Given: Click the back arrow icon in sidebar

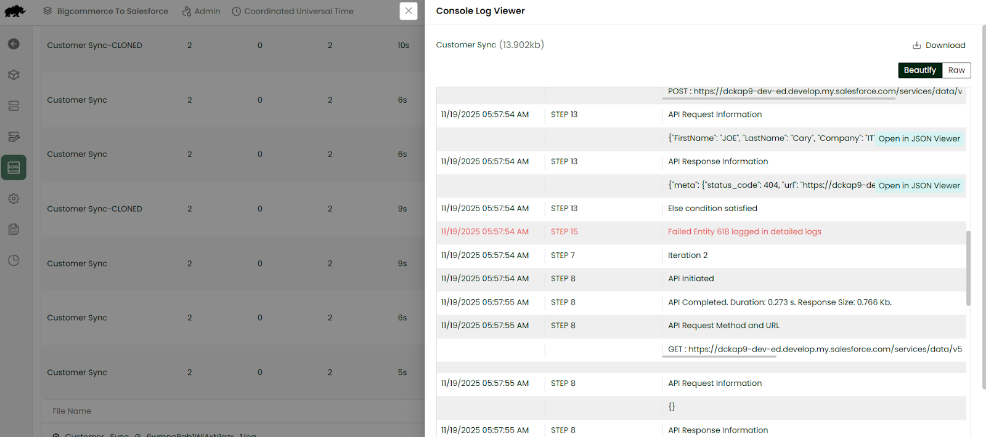Looking at the screenshot, I should coord(14,44).
